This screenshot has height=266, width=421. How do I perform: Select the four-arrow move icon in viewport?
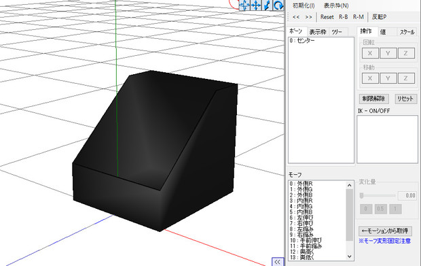pyautogui.click(x=256, y=5)
